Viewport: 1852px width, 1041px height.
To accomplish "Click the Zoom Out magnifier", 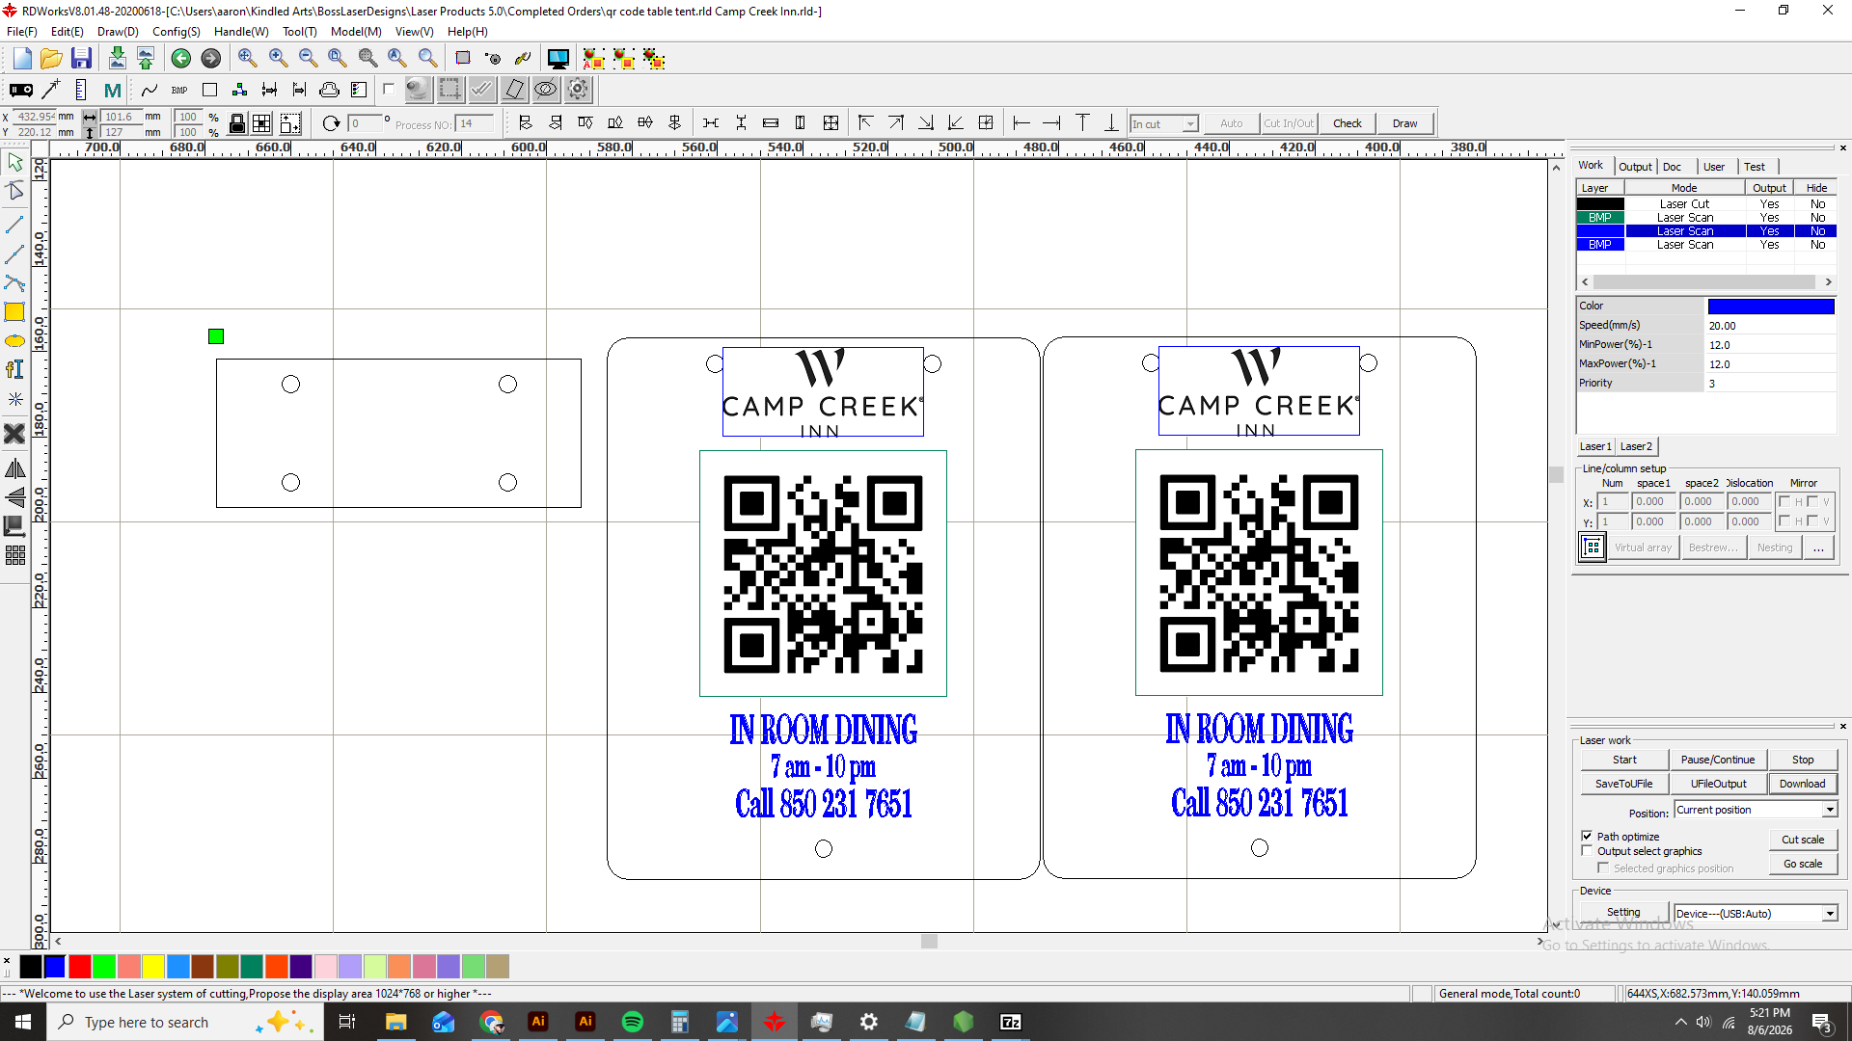I will coord(308,59).
